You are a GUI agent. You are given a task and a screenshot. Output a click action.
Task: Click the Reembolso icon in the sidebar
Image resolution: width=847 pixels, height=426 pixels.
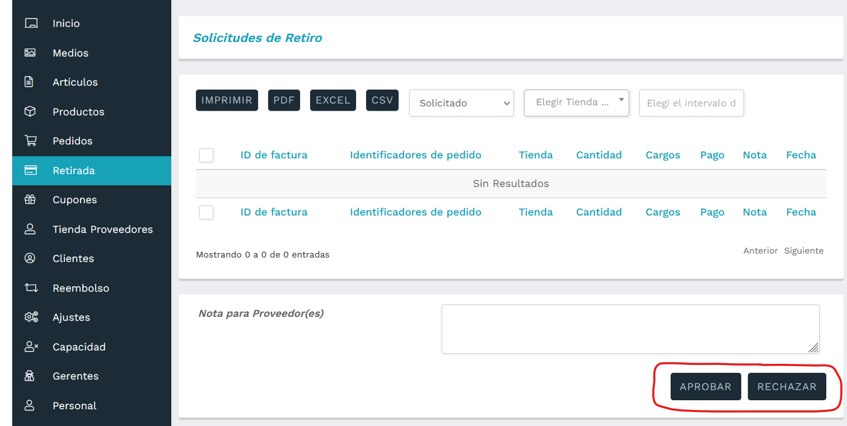[31, 288]
